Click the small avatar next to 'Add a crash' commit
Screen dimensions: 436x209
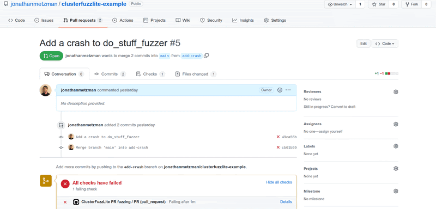71,137
